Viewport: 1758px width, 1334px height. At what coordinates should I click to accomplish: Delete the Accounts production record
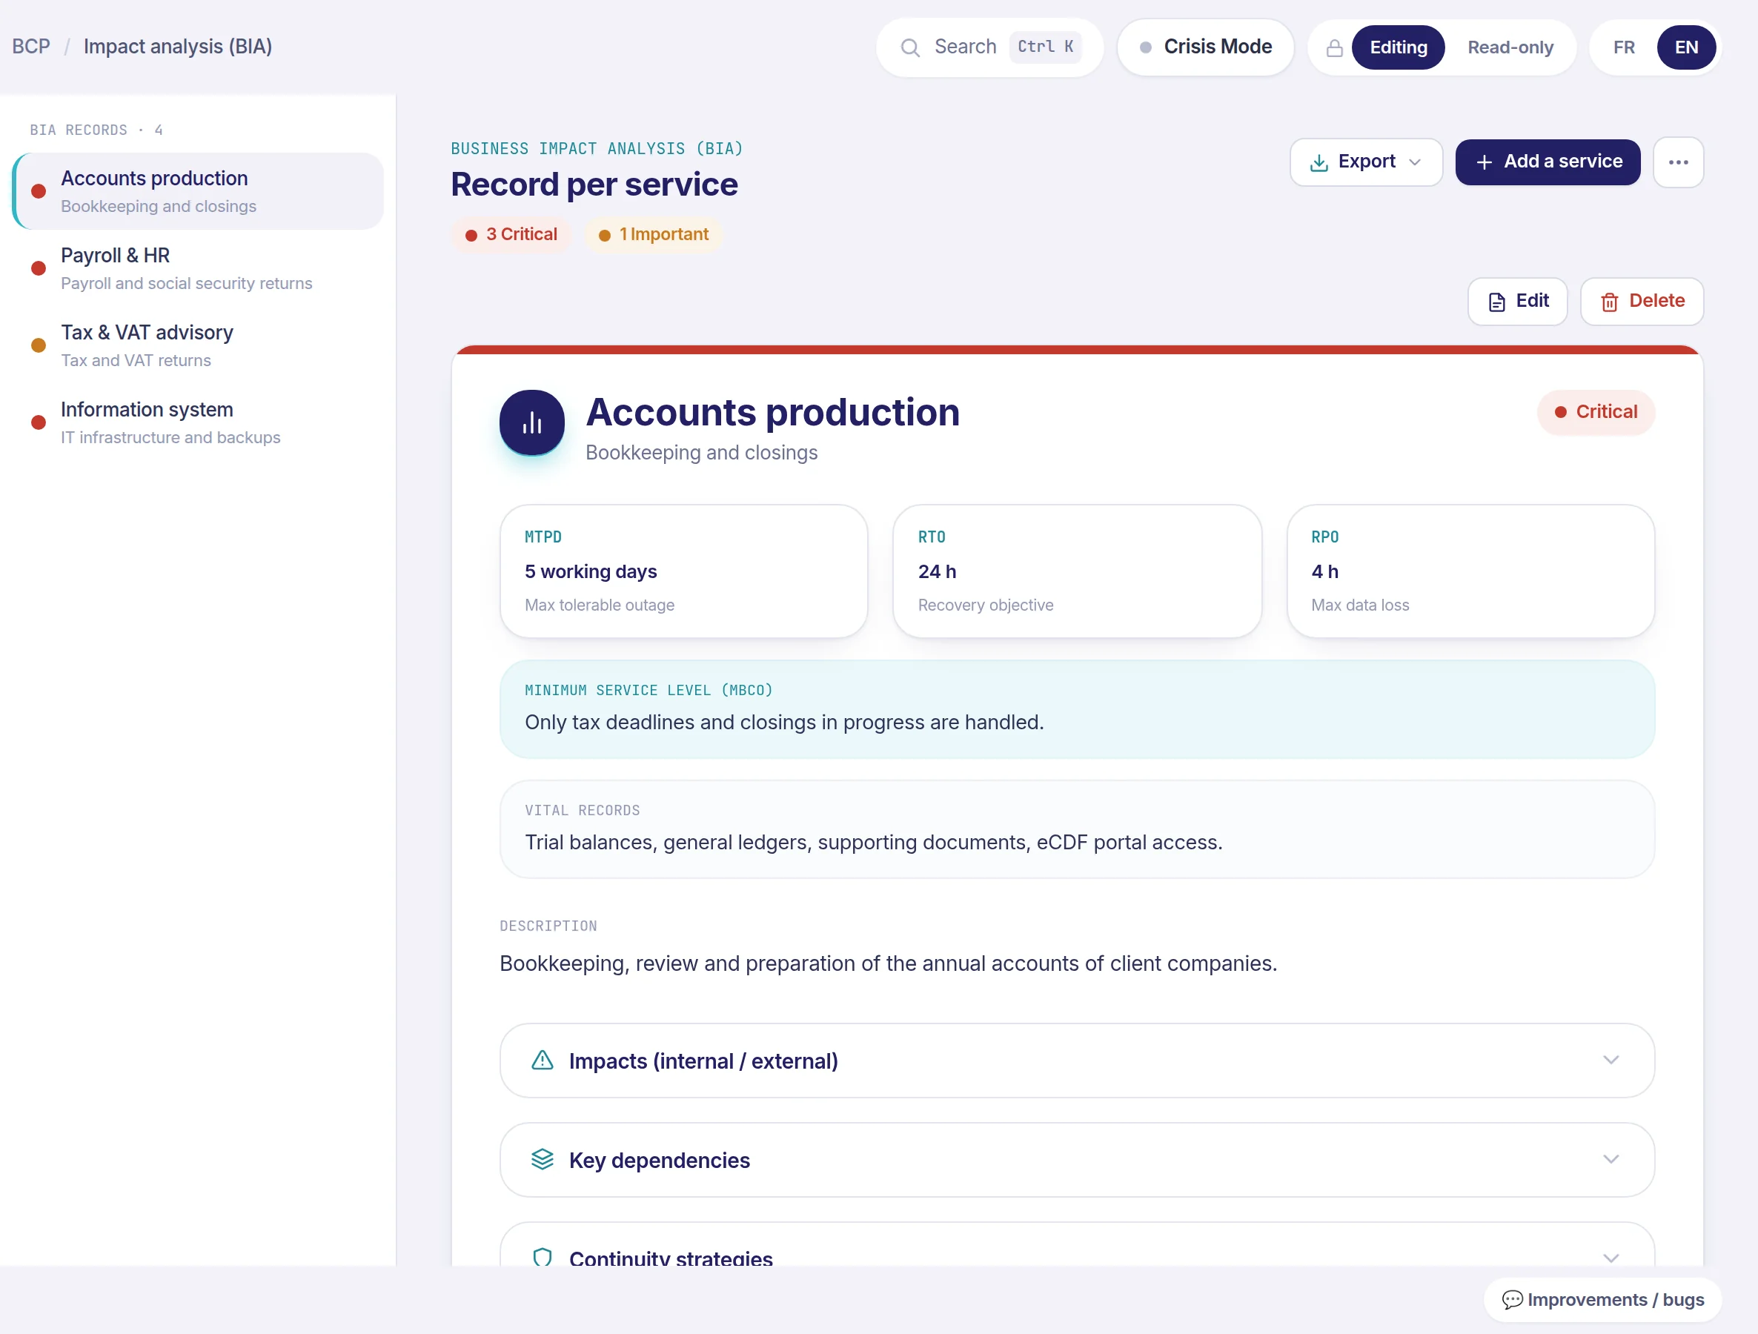point(1641,302)
